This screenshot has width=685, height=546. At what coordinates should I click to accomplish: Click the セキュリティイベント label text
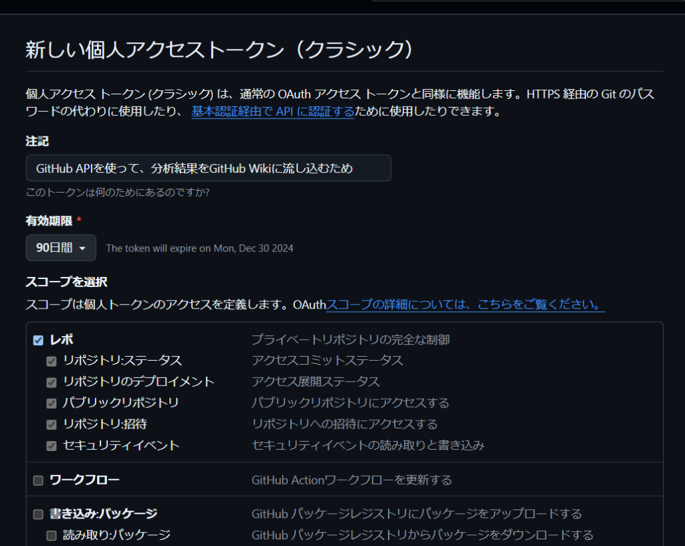122,446
